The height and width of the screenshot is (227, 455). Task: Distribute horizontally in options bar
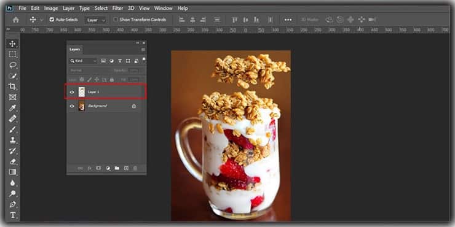point(270,20)
